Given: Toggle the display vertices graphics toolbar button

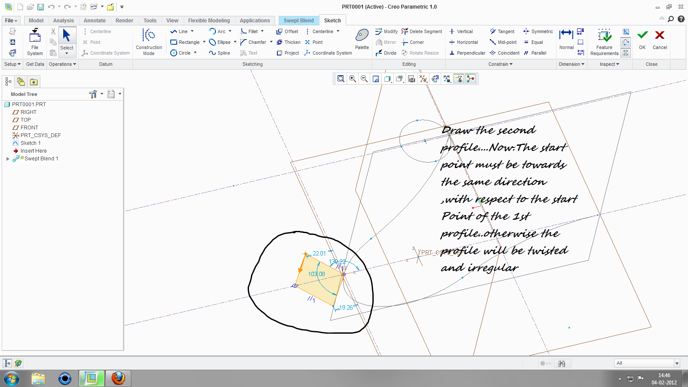Looking at the screenshot, I should pos(471,79).
